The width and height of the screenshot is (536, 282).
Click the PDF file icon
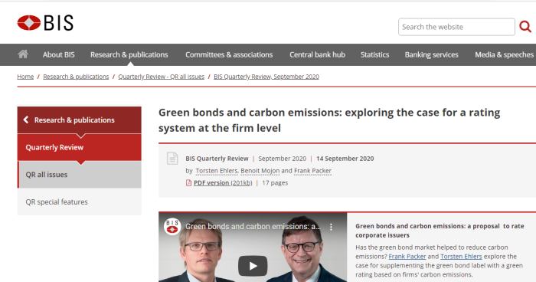(188, 182)
